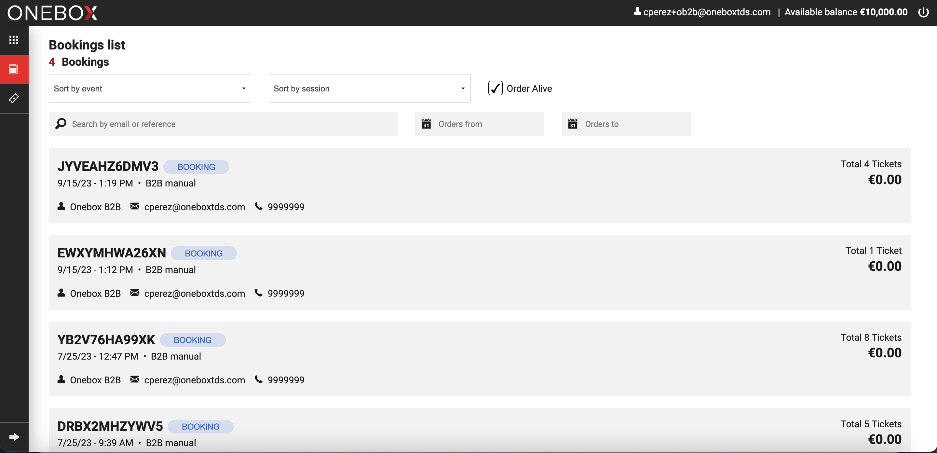The height and width of the screenshot is (453, 937).
Task: Click the search magnifier icon
Action: click(x=61, y=124)
